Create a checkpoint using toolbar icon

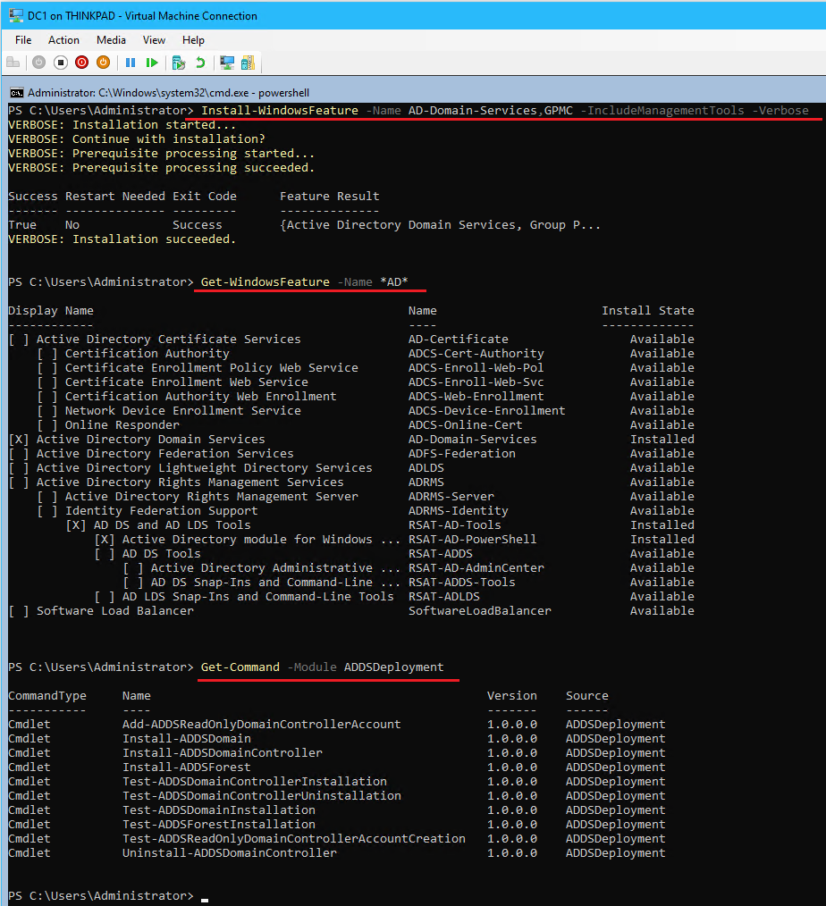[179, 63]
